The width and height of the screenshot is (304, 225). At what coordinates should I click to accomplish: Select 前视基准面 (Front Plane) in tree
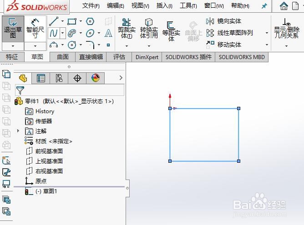pyautogui.click(x=44, y=151)
